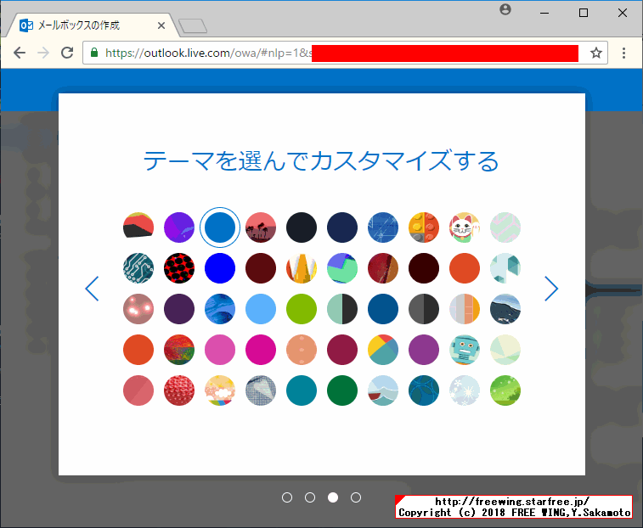
Task: Select the filled third page indicator dot
Action: pos(333,497)
